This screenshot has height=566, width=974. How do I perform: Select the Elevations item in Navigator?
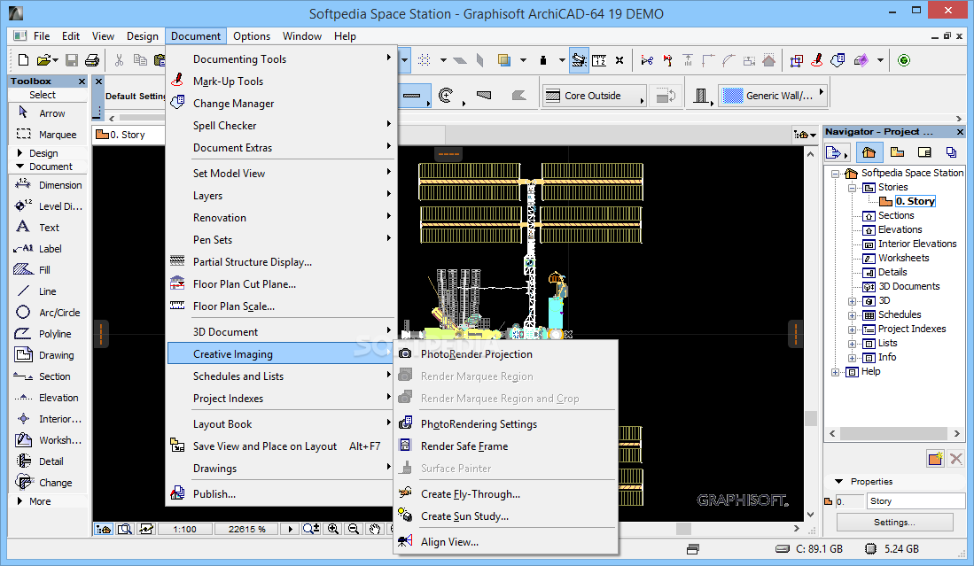[x=900, y=229]
